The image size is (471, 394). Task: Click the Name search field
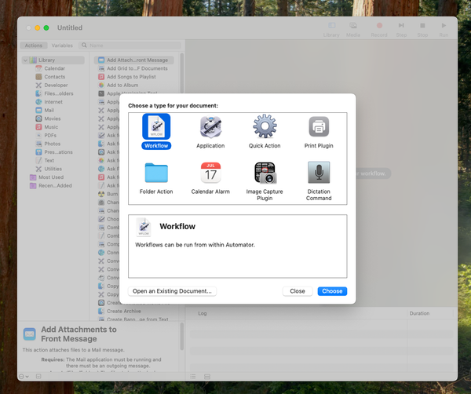130,46
